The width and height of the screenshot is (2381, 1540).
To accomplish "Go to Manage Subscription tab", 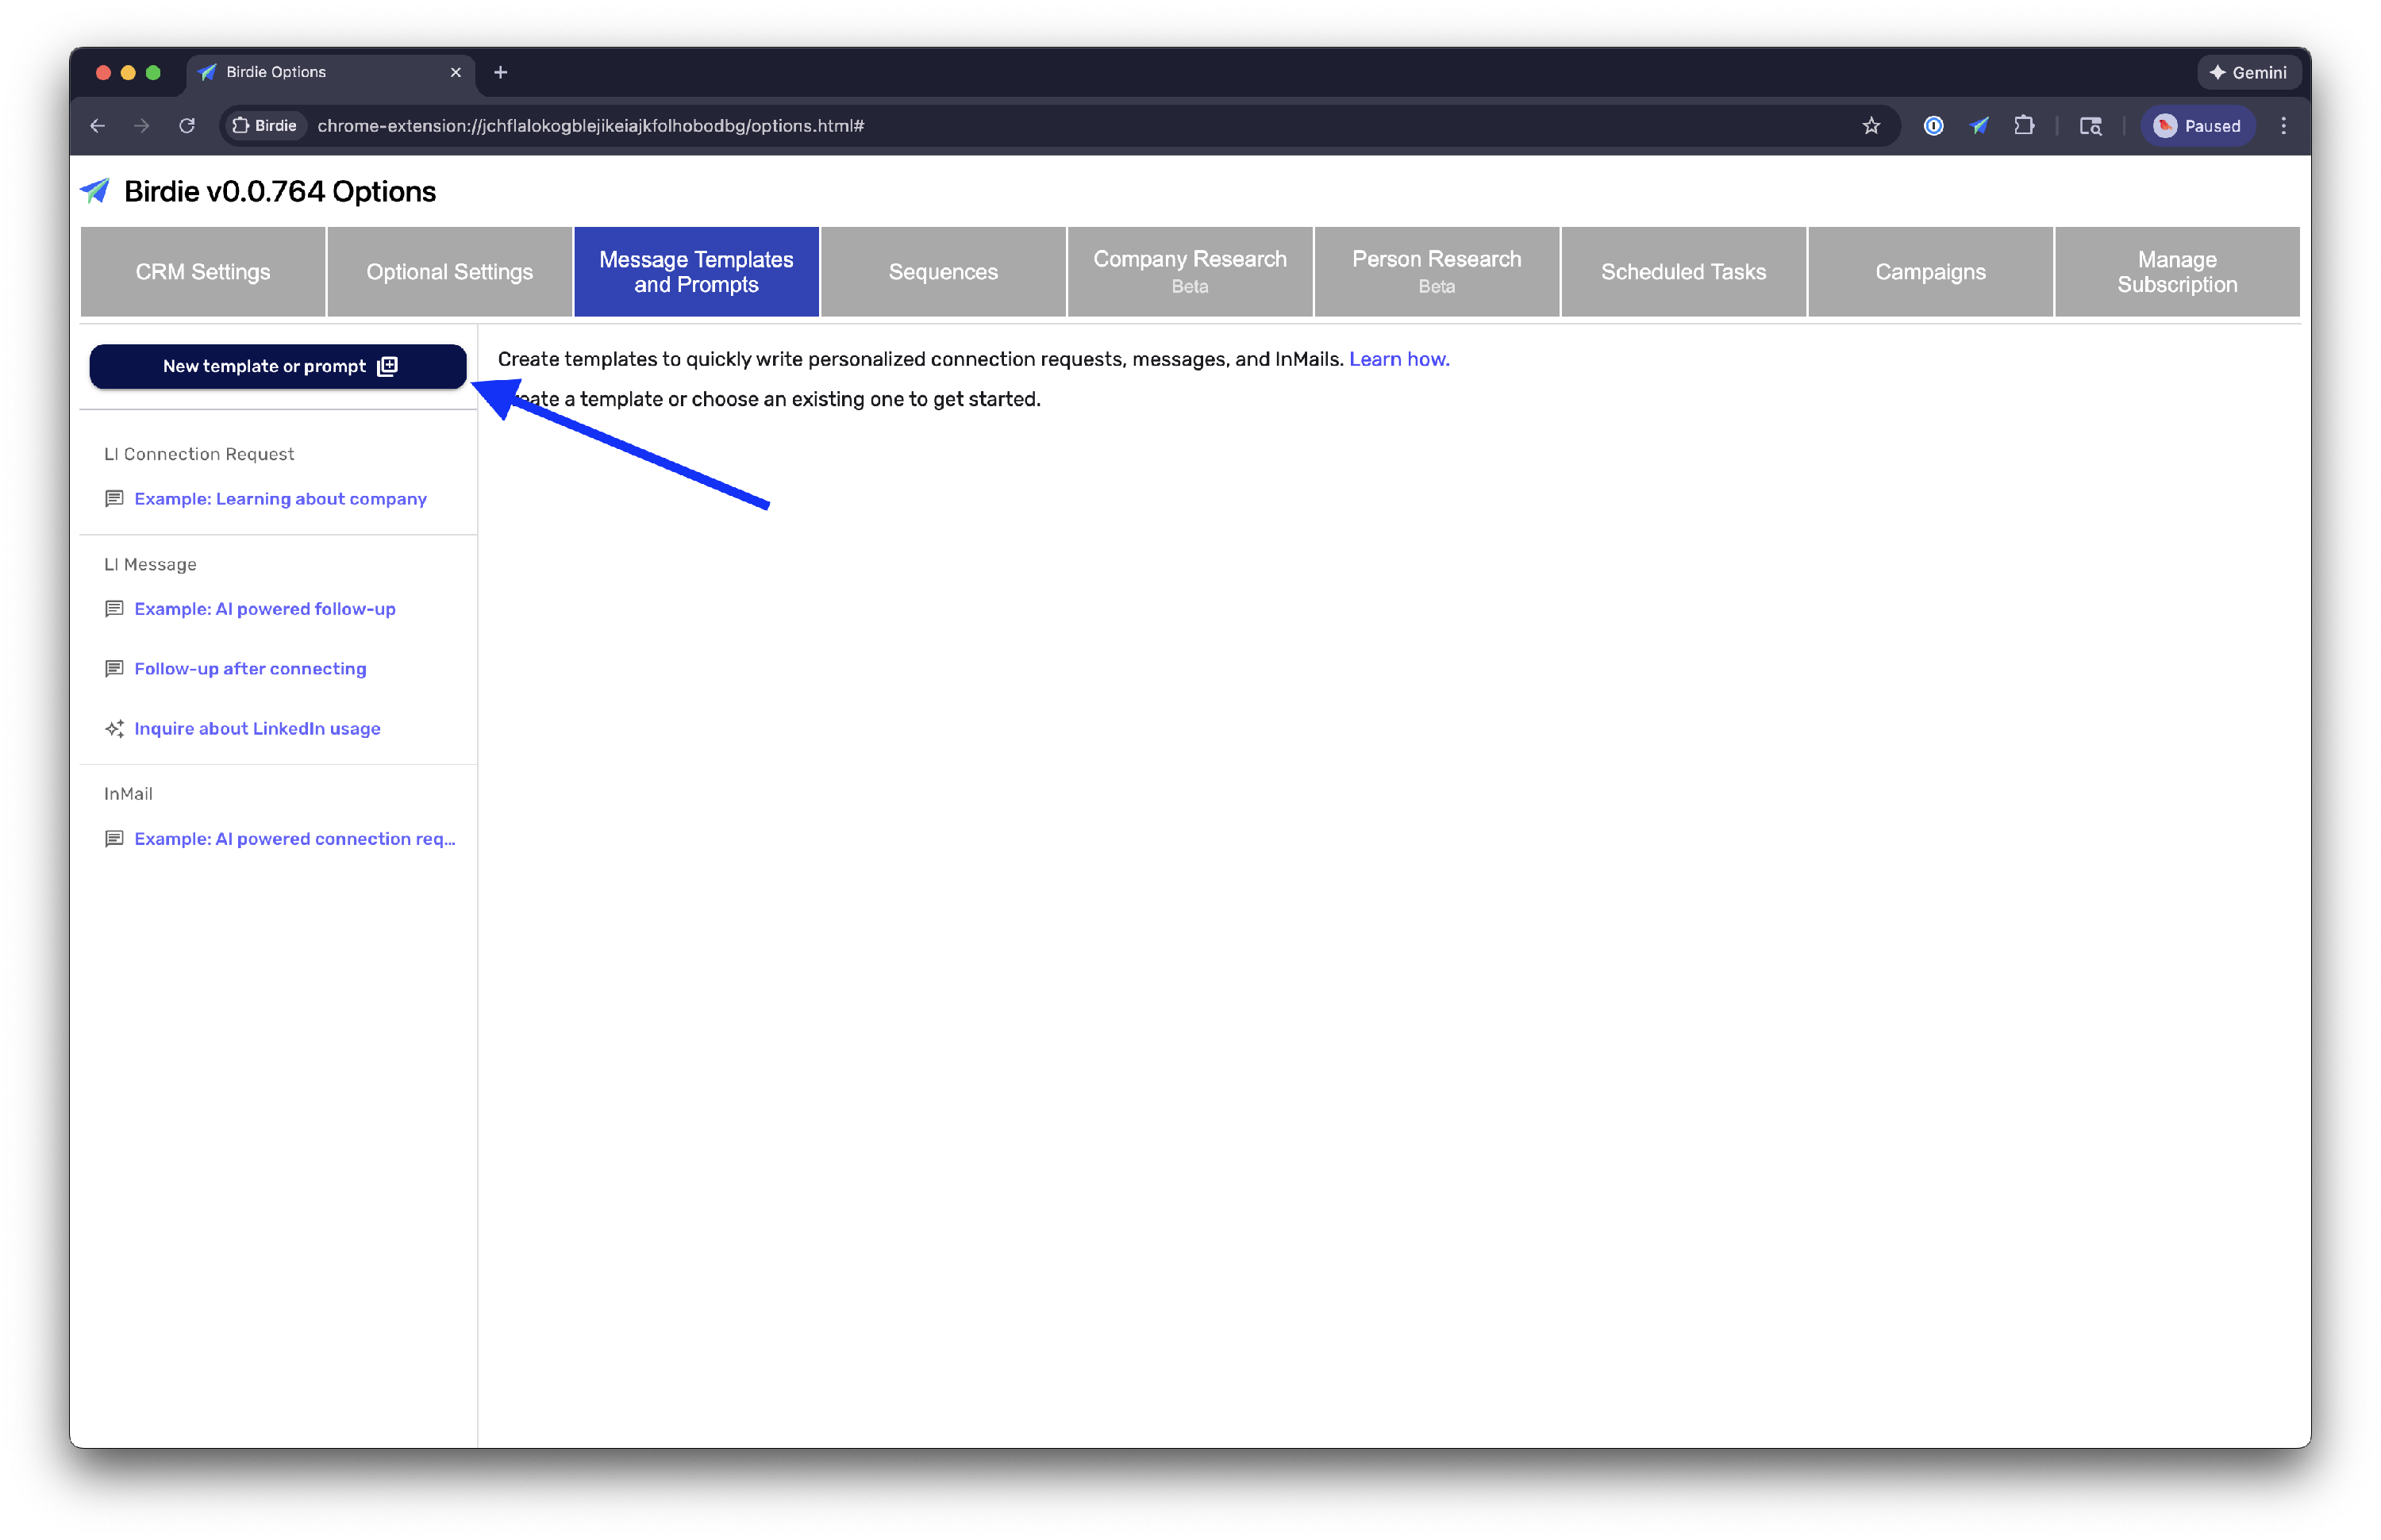I will [2176, 272].
